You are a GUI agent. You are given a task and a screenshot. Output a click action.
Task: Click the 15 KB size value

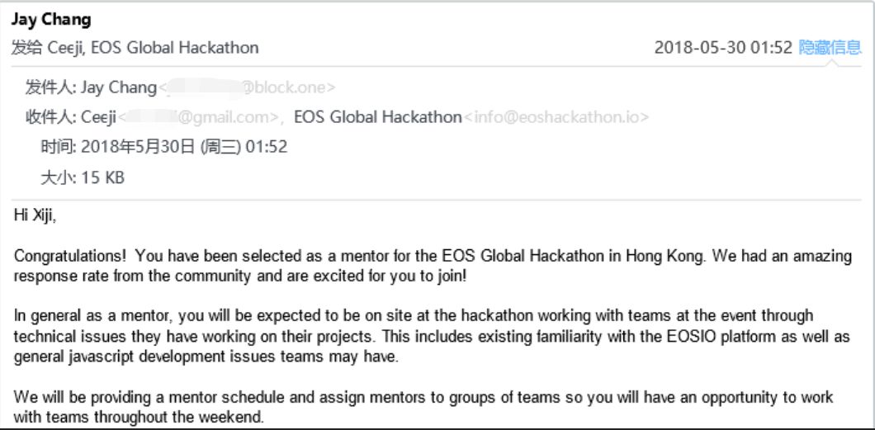(102, 177)
